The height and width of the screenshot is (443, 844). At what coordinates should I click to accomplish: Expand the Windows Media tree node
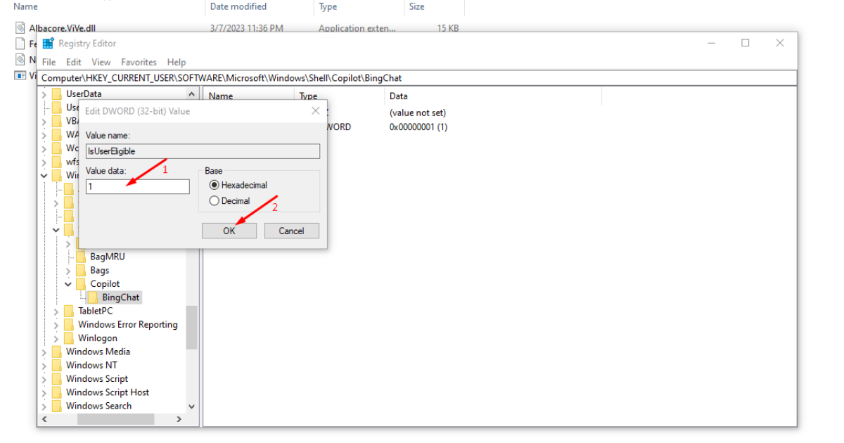coord(44,352)
